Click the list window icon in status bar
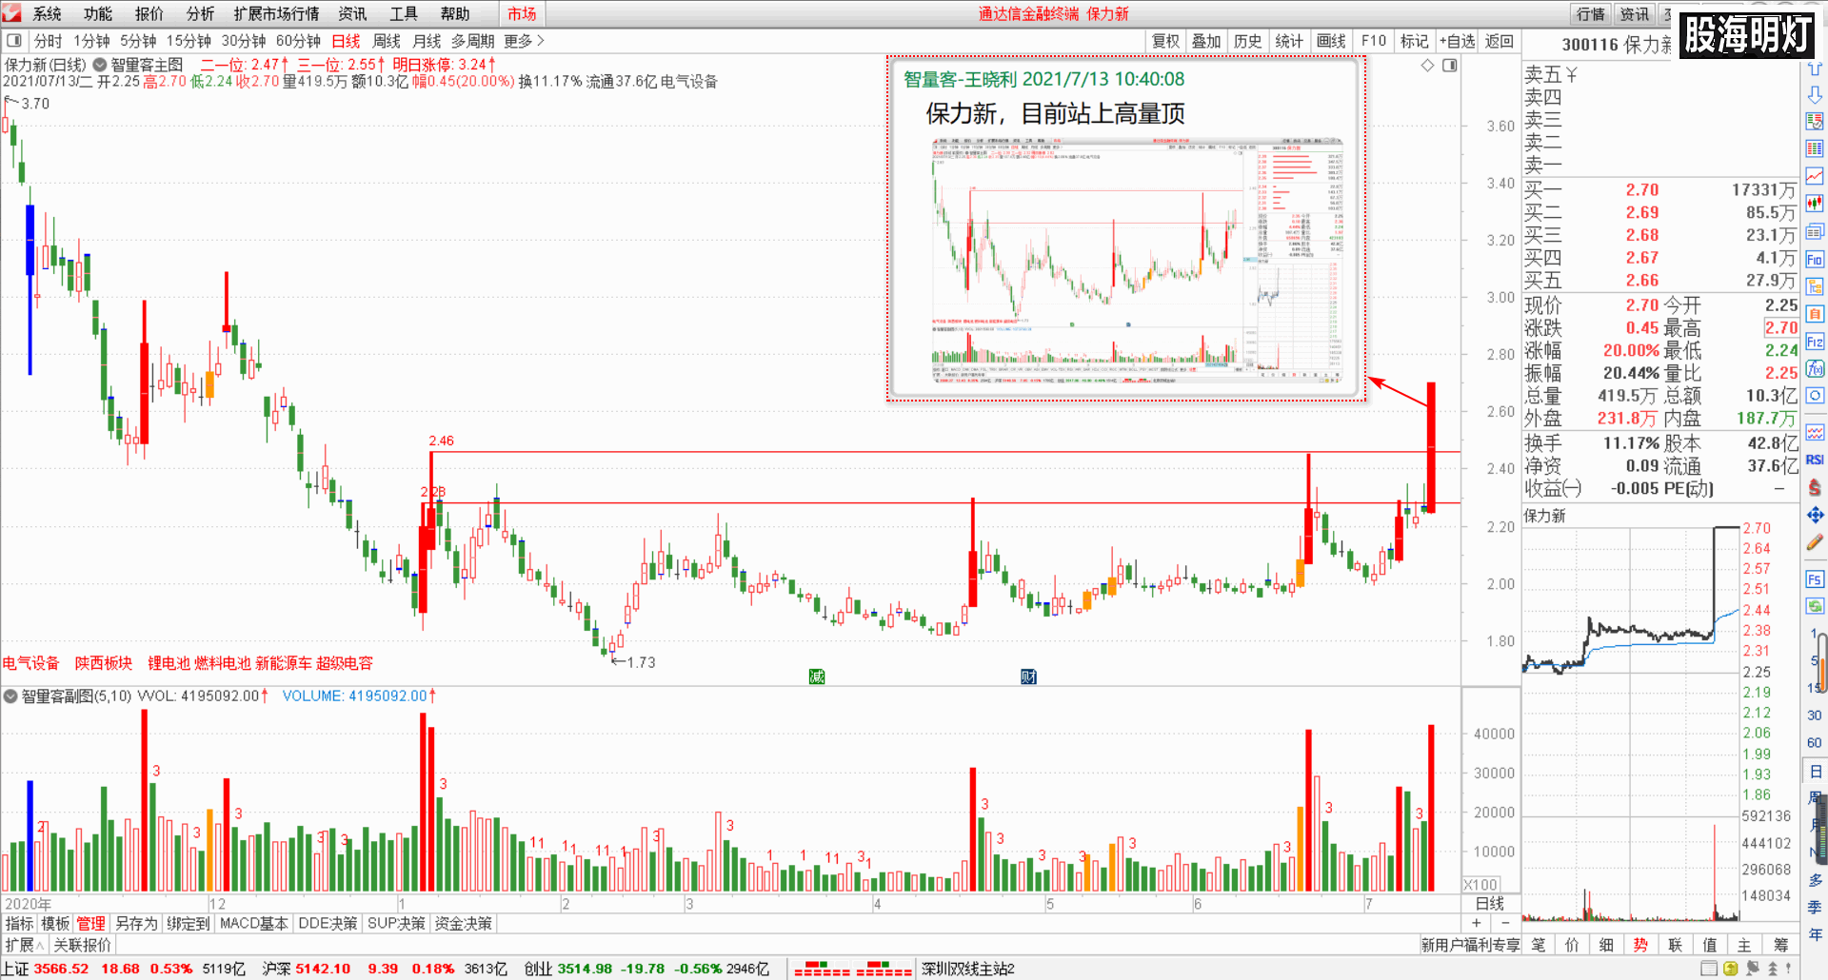Image resolution: width=1828 pixels, height=980 pixels. coord(1709,969)
